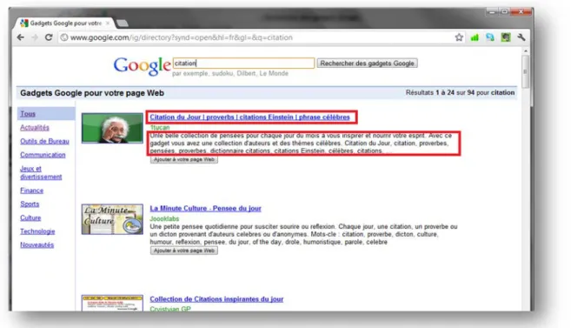Open La Minute Culture gadget link
The image size is (571, 328).
coord(205,209)
